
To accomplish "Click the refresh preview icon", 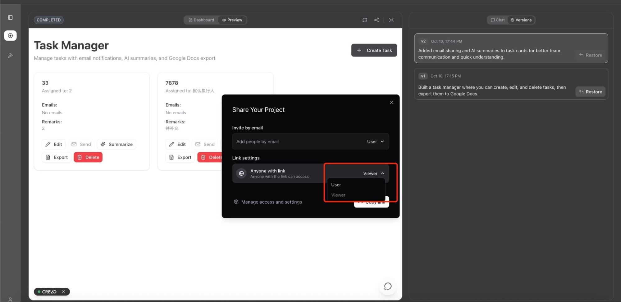I will pos(365,20).
